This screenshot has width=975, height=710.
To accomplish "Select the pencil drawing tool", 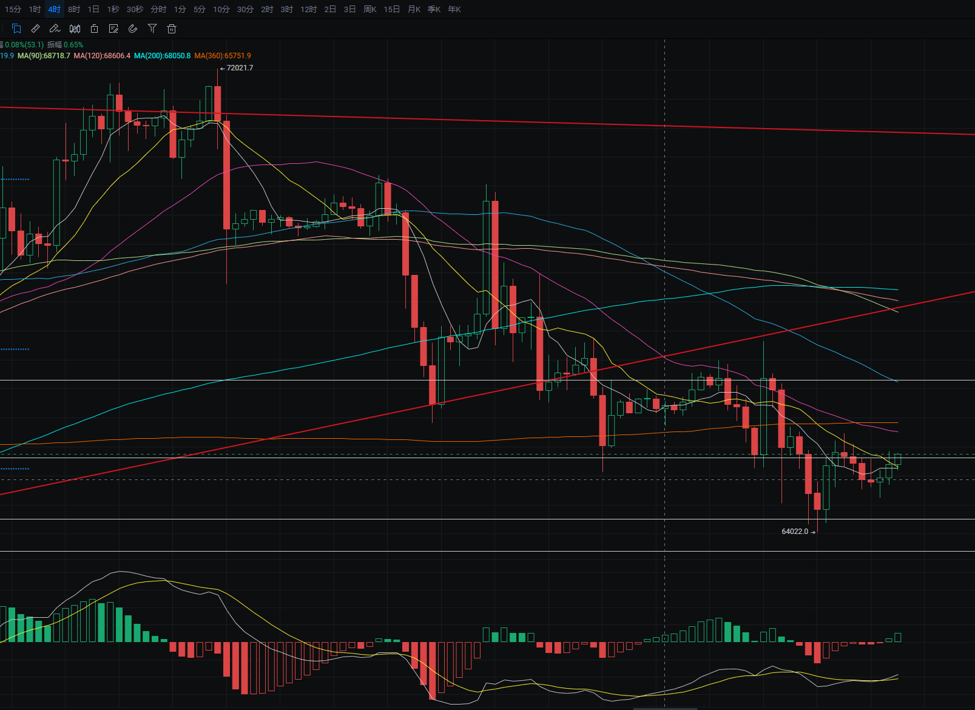I will click(55, 29).
